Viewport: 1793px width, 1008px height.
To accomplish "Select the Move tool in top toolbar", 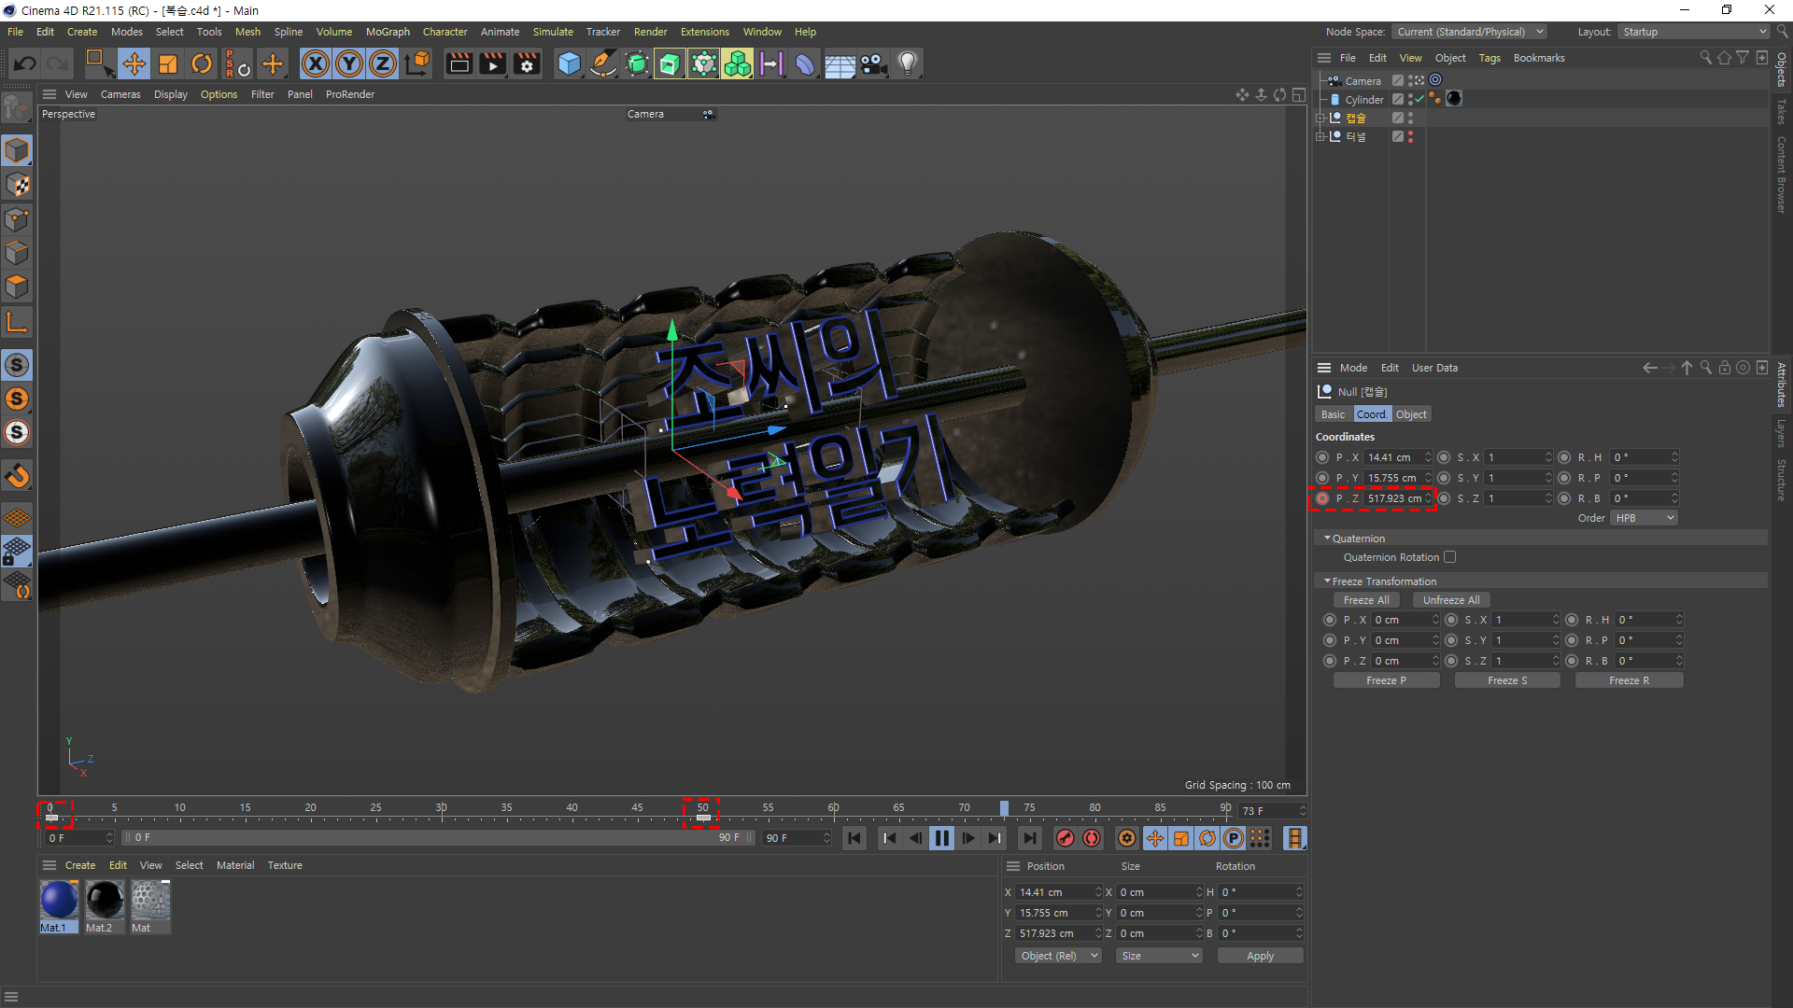I will pos(134,63).
